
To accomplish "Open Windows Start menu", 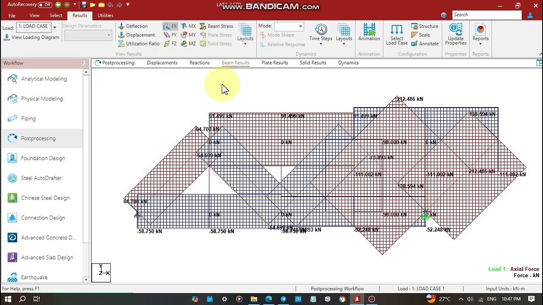I will [8, 299].
